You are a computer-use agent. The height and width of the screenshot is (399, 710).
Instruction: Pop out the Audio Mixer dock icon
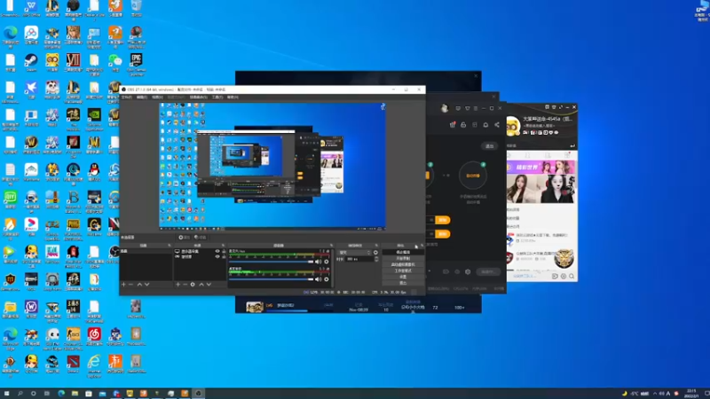(x=331, y=246)
